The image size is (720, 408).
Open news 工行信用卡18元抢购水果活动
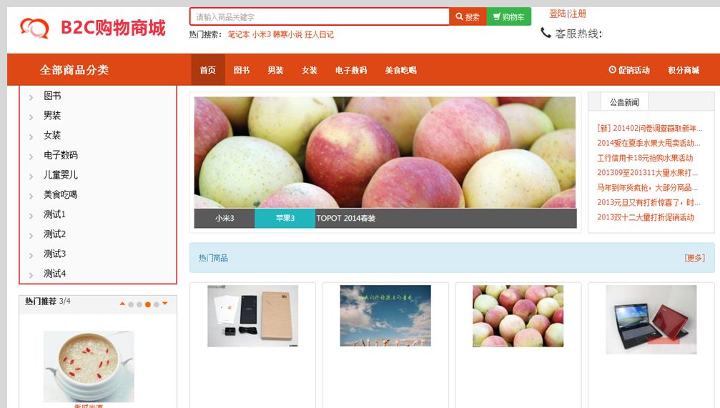(x=645, y=158)
